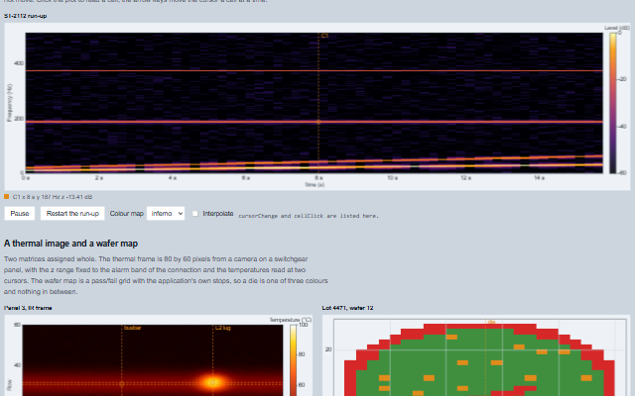Viewport: 635px width, 396px height.
Task: Click the L2 lug hotspot marker
Action: pos(213,383)
